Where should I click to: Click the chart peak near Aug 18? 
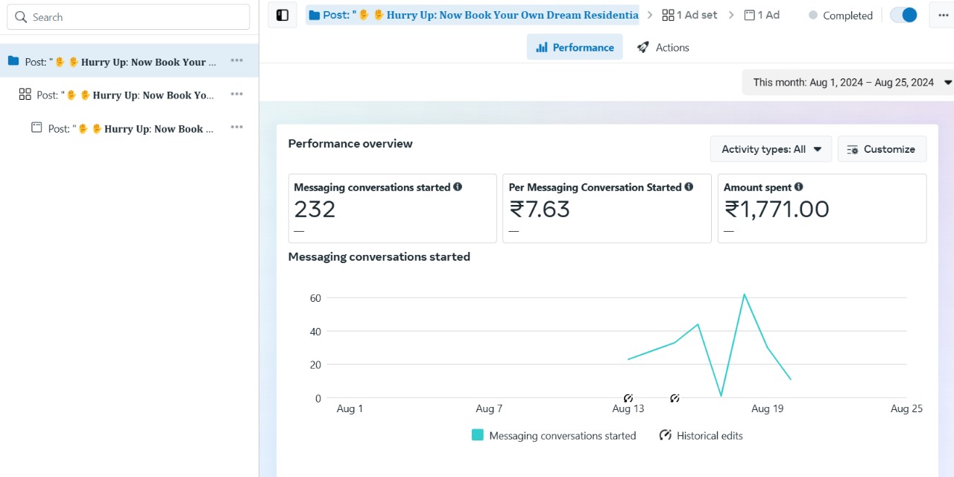(744, 294)
